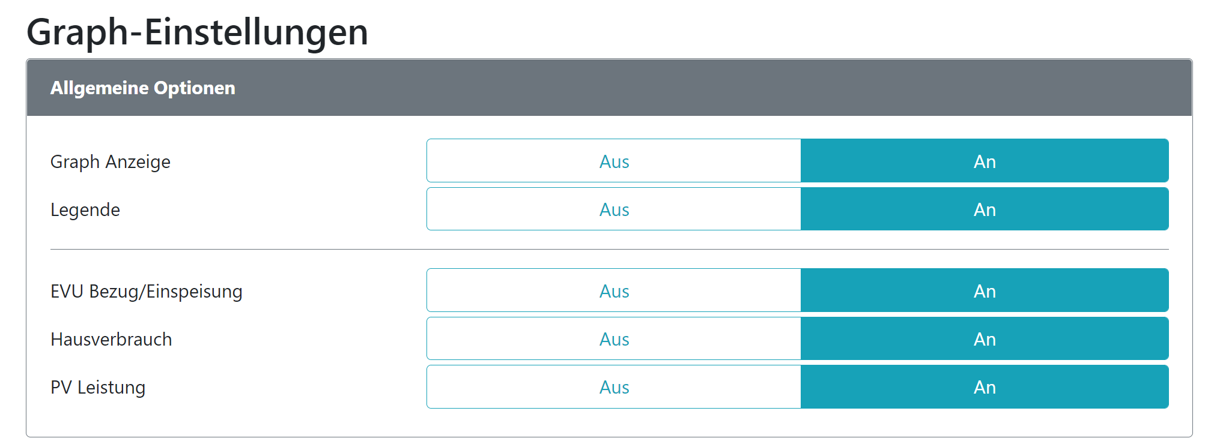The height and width of the screenshot is (444, 1223).
Task: Disable EVU Bezug/Einspeisung via Aus
Action: coord(614,290)
